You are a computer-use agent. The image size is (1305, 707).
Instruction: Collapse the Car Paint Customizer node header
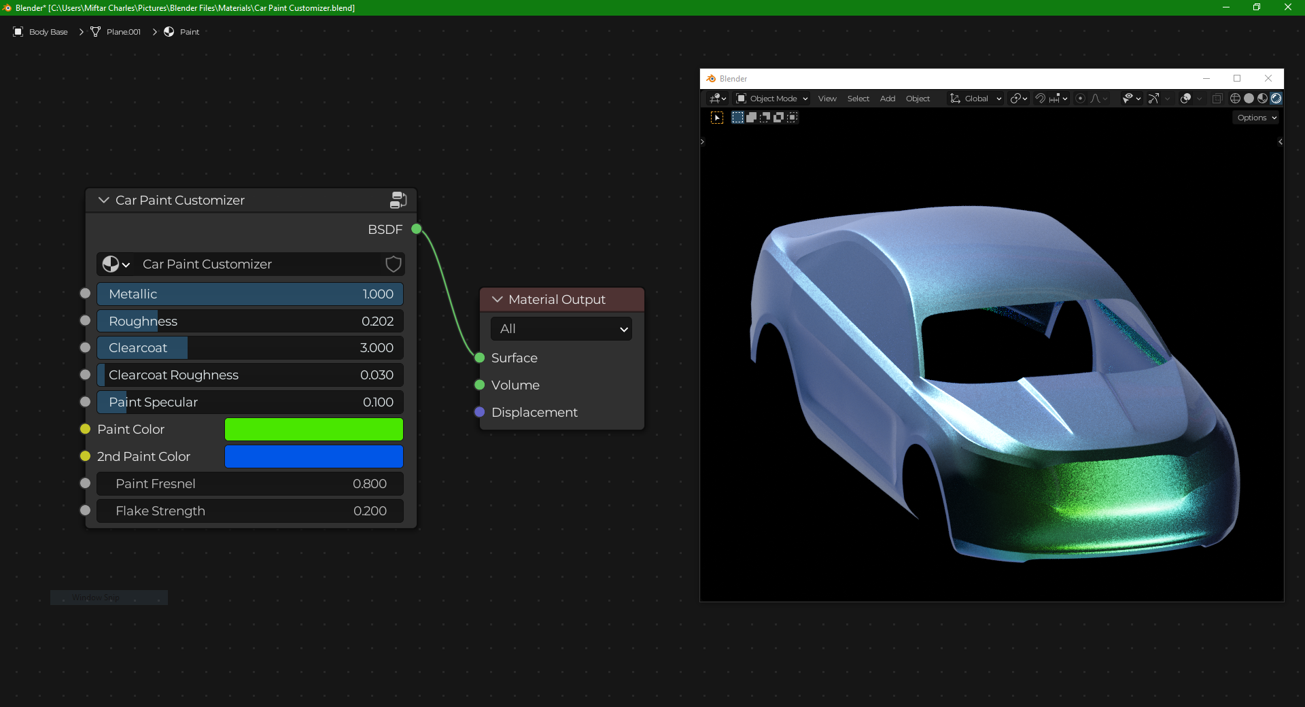tap(103, 200)
